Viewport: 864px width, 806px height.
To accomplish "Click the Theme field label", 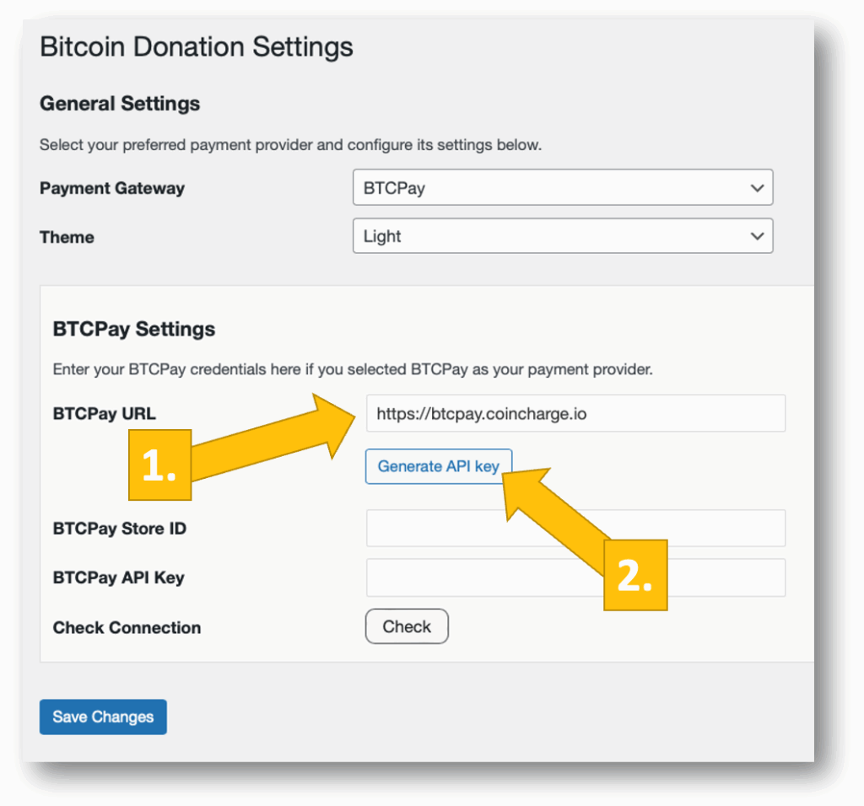I will [x=67, y=237].
